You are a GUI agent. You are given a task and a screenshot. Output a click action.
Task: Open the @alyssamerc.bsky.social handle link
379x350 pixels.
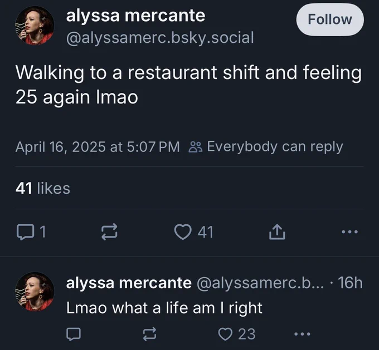[x=160, y=38]
